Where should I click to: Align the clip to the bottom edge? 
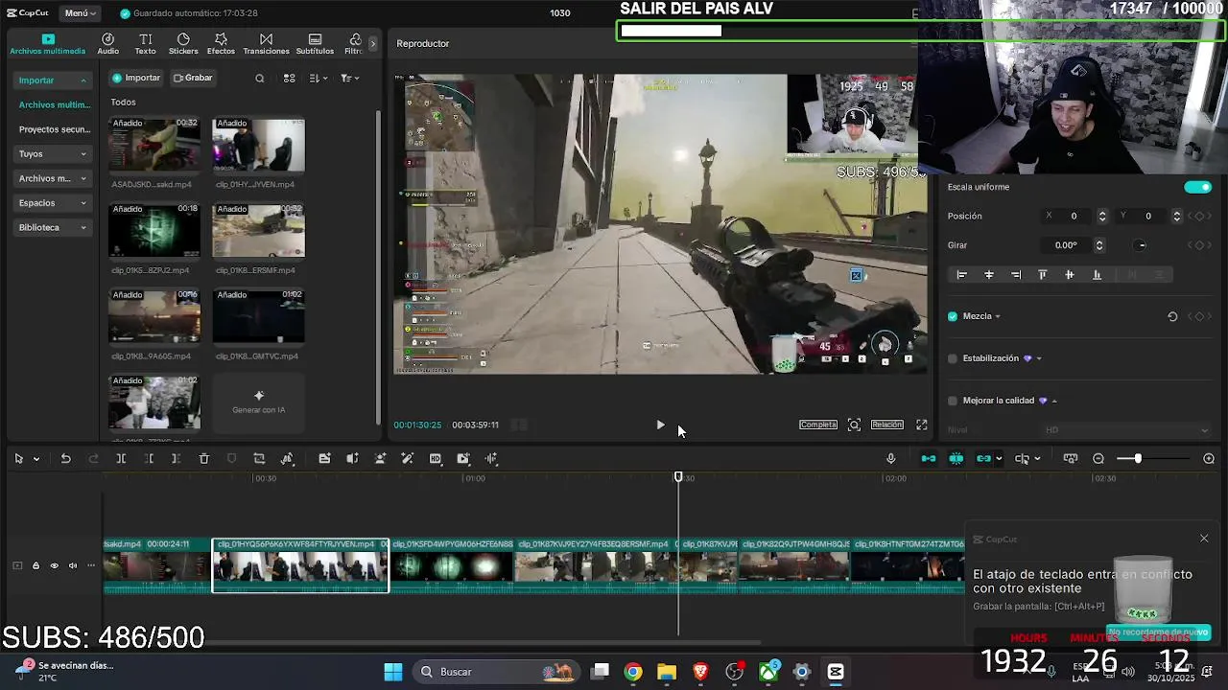pos(1097,275)
